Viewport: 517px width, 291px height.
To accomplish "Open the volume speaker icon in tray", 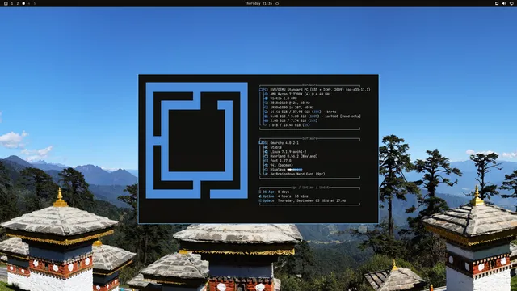I will pos(504,3).
